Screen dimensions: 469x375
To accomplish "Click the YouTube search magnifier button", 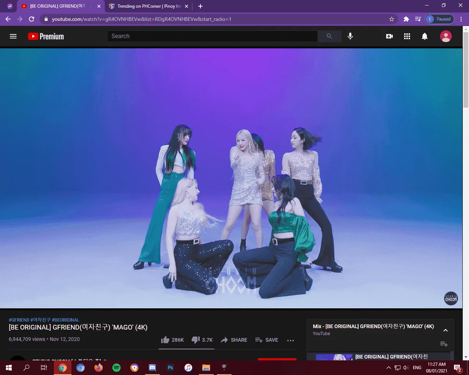I will point(329,36).
